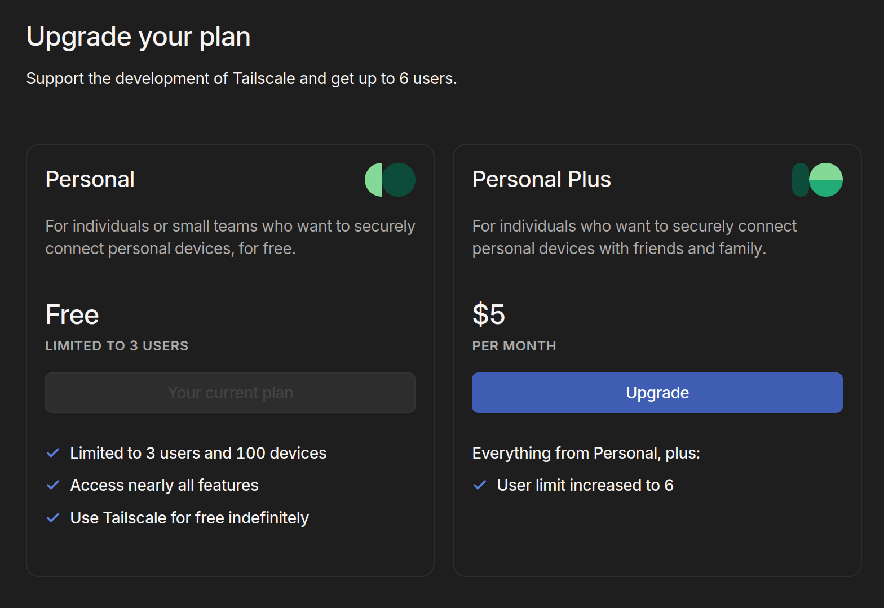
Task: Select the 'Personal Plus' plan heading
Action: pos(541,180)
